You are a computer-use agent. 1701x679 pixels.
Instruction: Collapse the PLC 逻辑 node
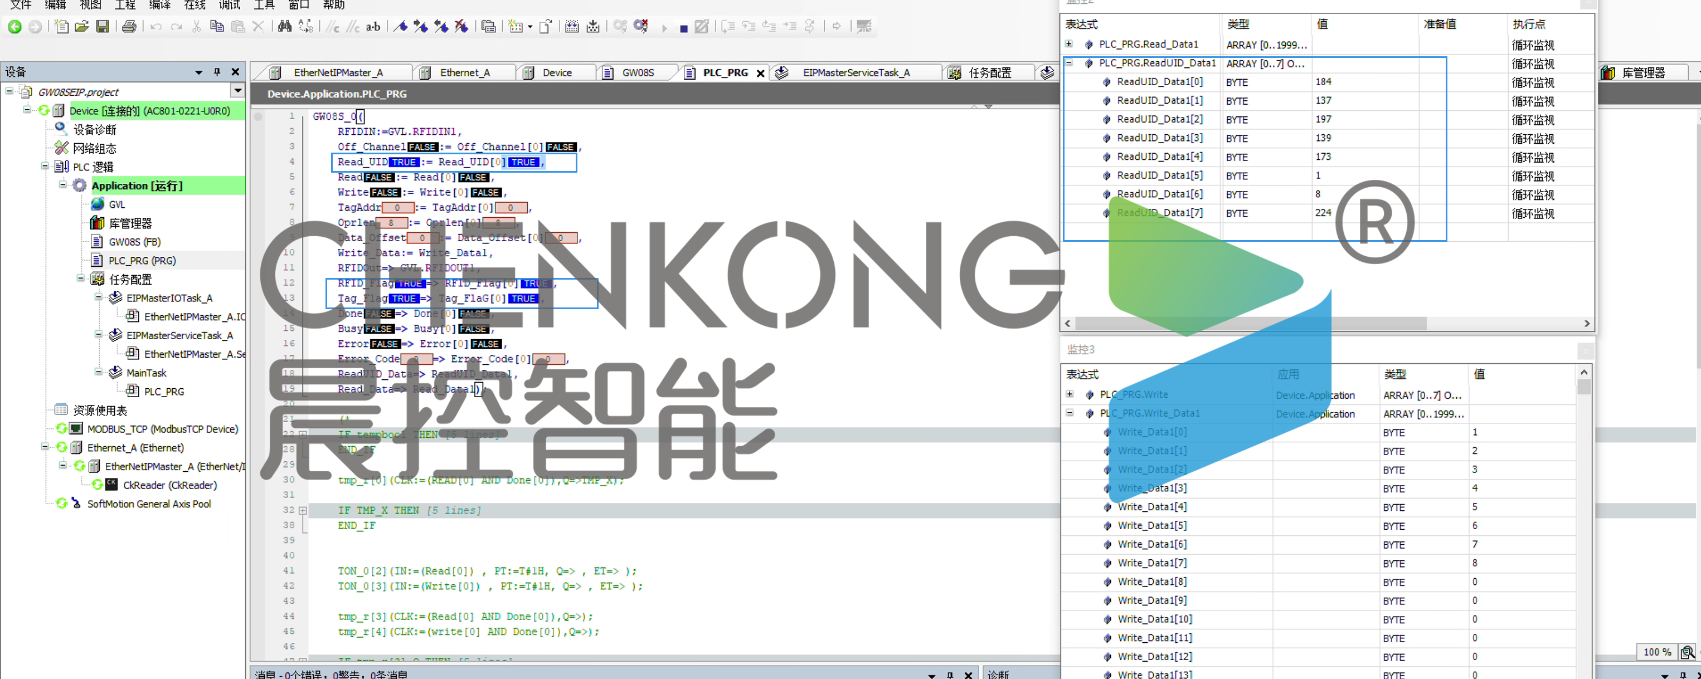pos(45,165)
